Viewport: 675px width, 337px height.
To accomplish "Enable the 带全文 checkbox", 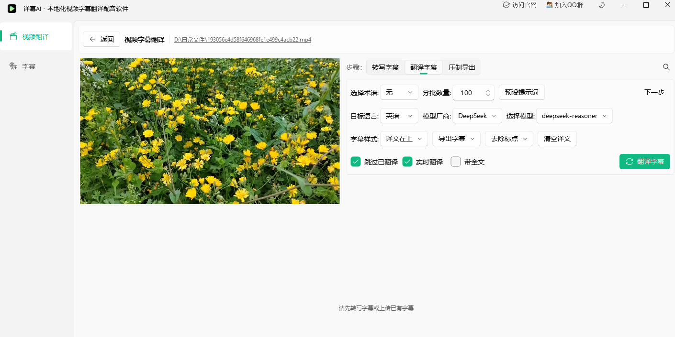I will point(456,162).
